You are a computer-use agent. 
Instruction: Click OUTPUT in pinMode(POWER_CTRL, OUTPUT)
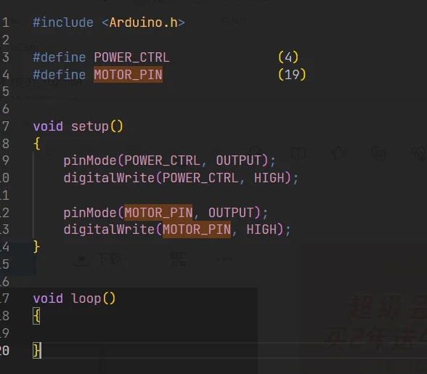click(x=238, y=160)
